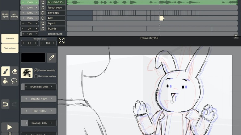Select the Lasso selection tool
The width and height of the screenshot is (241, 135).
[14, 81]
